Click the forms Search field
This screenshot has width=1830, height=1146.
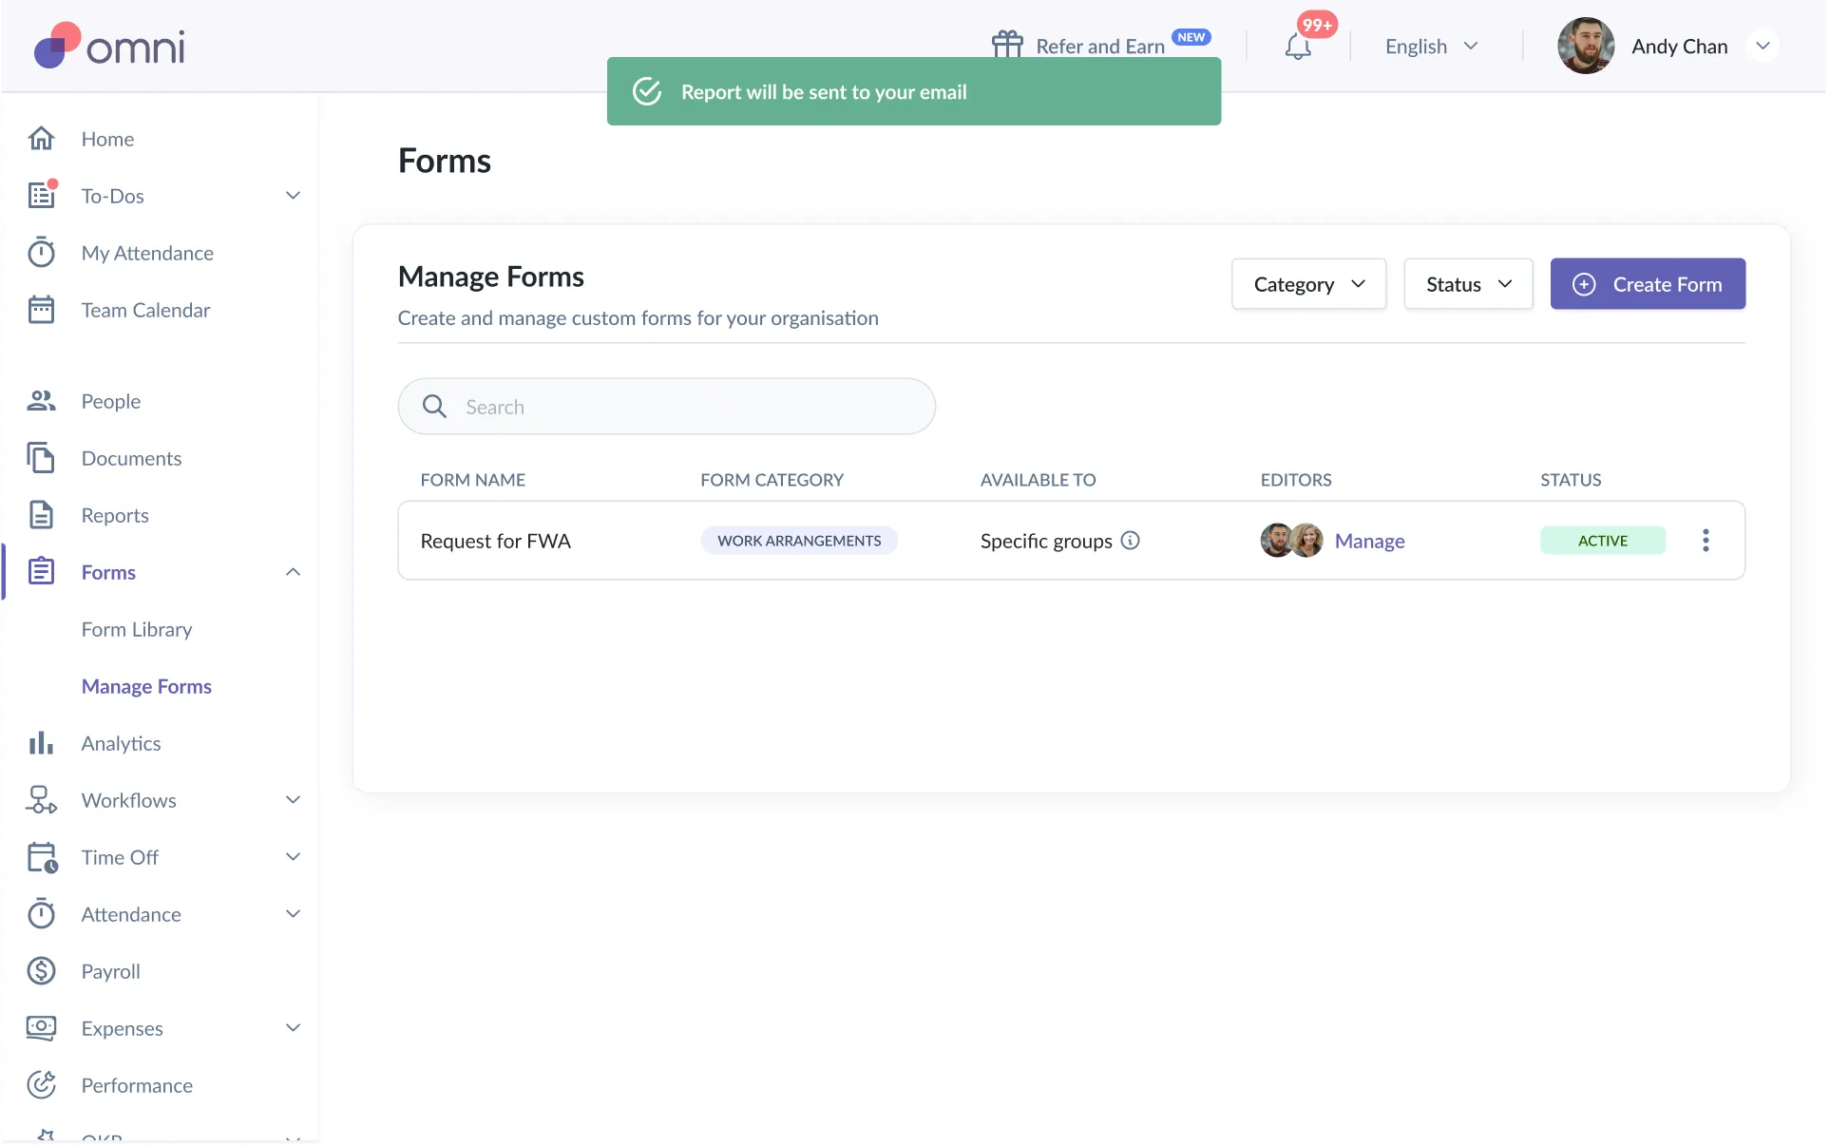[667, 407]
